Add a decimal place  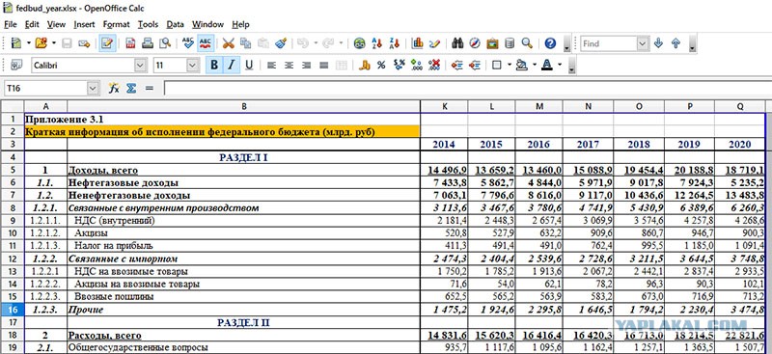(417, 65)
